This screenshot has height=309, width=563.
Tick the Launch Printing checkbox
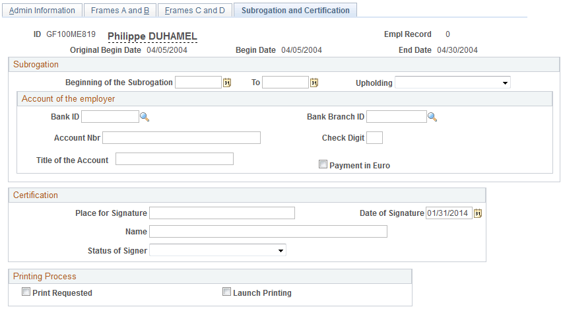coord(226,292)
